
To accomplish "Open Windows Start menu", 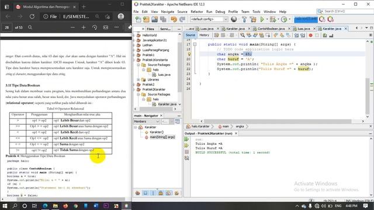I will (x=5, y=206).
